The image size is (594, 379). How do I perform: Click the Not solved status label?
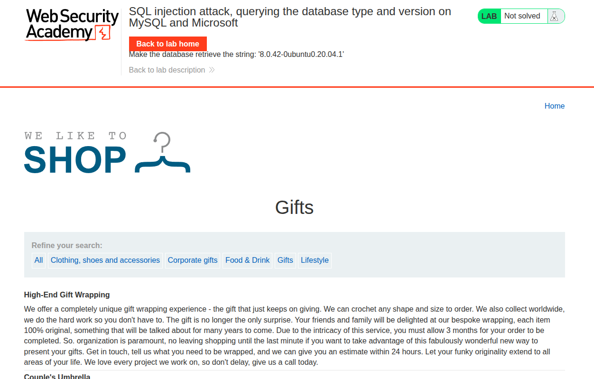coord(522,16)
